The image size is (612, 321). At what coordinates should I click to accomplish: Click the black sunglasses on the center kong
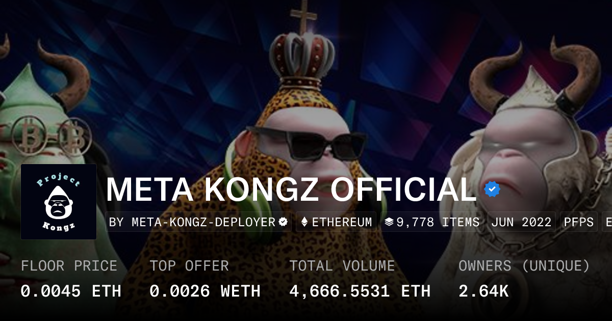pos(307,142)
